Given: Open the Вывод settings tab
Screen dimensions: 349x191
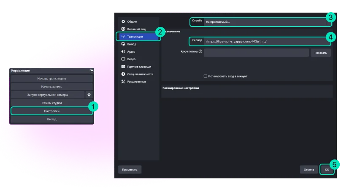Looking at the screenshot, I should [132, 44].
